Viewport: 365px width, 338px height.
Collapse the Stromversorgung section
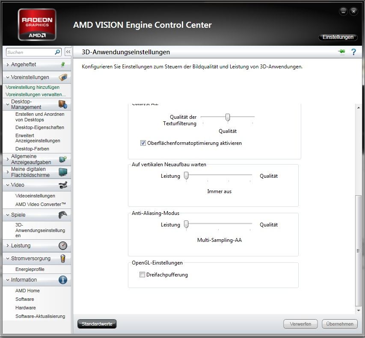(8, 258)
